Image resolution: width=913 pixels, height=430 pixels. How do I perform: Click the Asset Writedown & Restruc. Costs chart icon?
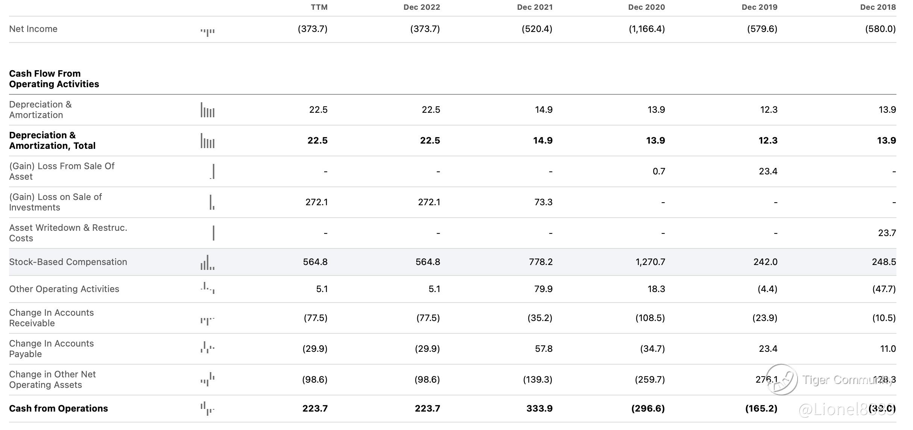[x=213, y=233]
